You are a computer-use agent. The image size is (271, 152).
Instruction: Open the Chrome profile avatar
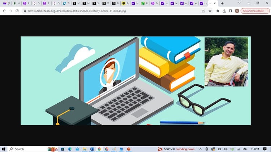[237, 11]
